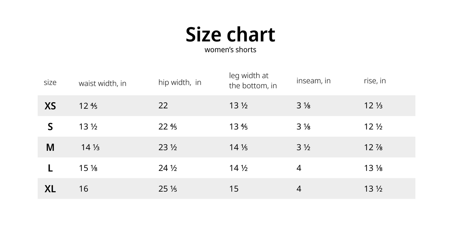
Task: Select the S size row label
Action: 50,127
